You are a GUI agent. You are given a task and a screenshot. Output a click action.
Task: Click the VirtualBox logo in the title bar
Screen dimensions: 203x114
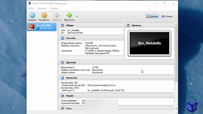[29, 3]
